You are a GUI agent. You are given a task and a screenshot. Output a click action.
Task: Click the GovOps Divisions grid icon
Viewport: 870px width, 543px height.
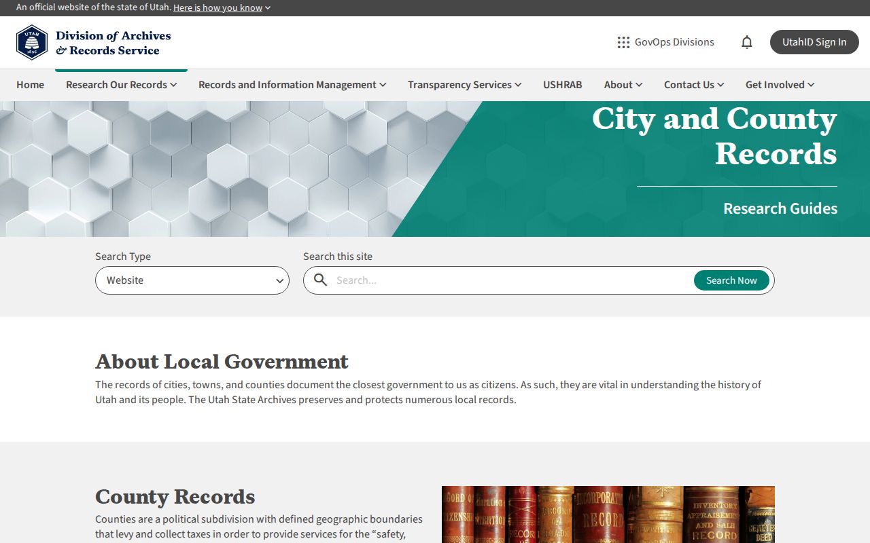point(623,42)
